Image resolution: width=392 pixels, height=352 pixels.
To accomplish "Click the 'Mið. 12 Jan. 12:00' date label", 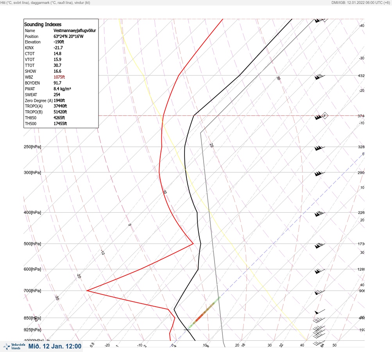I will coord(55,346).
